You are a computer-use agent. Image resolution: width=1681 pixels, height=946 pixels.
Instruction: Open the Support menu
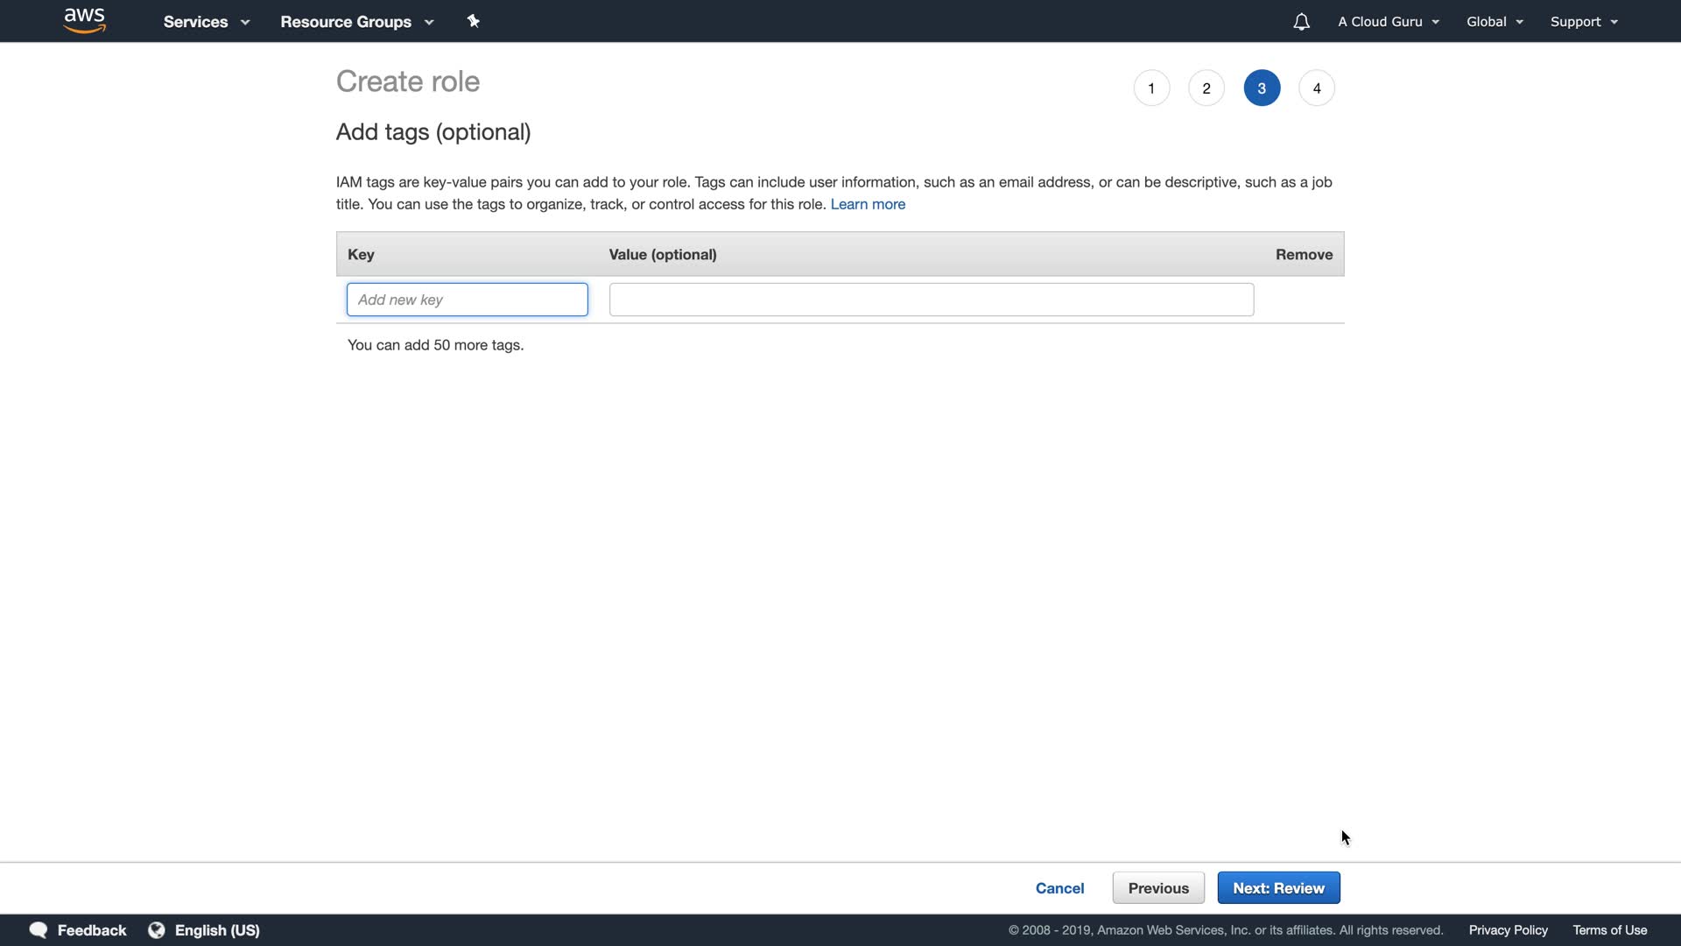1584,22
